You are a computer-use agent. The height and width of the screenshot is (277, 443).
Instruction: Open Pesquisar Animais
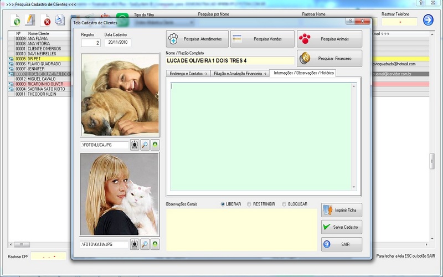point(329,39)
